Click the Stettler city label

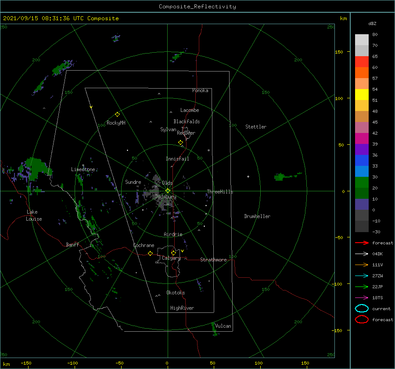click(256, 127)
